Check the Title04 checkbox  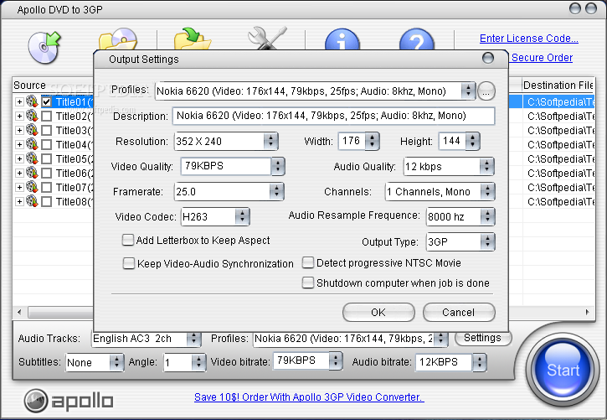pyautogui.click(x=46, y=145)
